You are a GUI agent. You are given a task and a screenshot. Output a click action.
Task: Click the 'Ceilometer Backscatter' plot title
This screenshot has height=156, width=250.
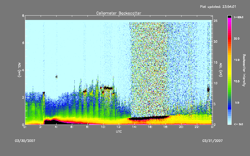[119, 13]
